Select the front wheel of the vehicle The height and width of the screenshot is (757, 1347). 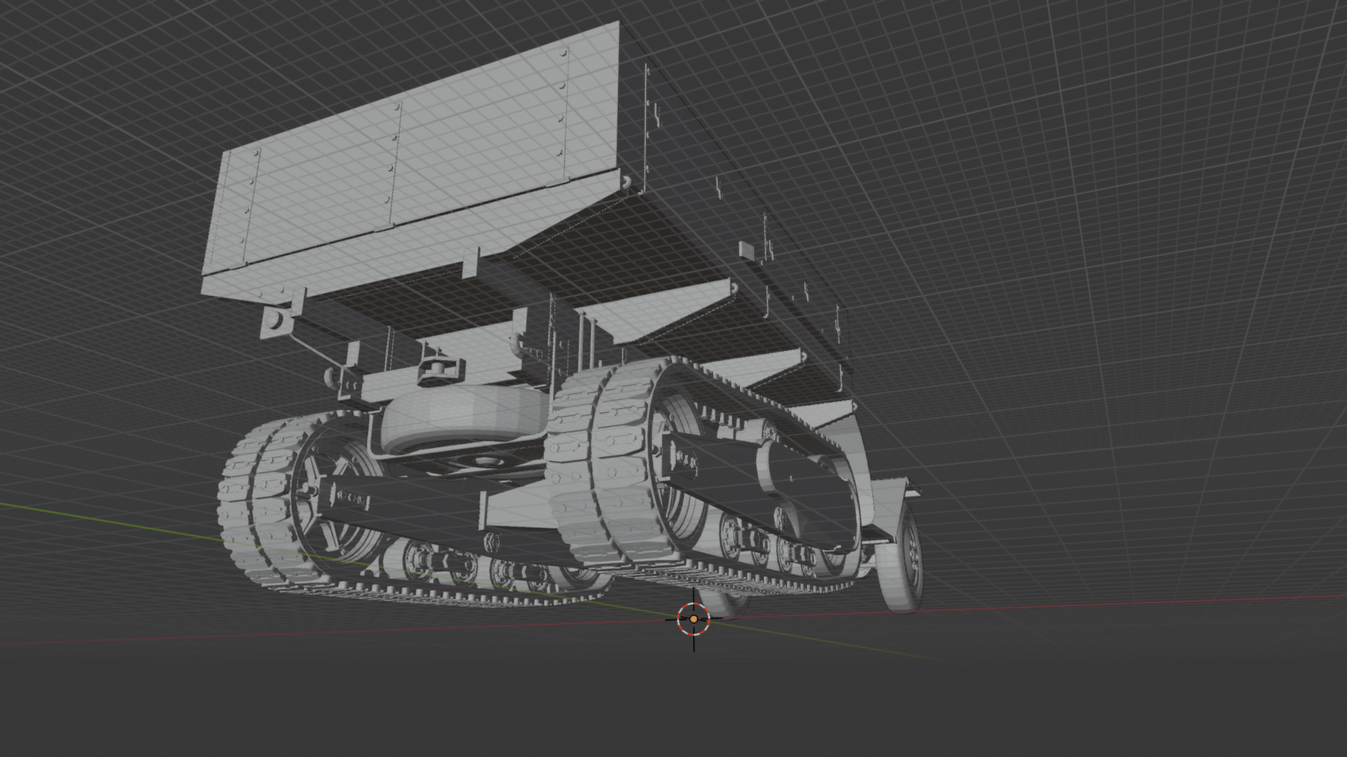coord(901,558)
